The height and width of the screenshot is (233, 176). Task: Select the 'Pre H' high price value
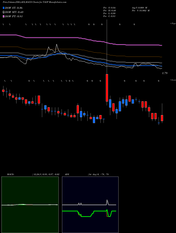(109, 11)
